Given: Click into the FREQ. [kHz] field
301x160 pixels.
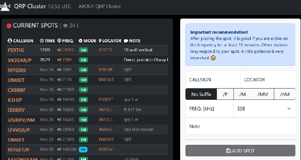Looking at the screenshot, I should [x=209, y=109].
